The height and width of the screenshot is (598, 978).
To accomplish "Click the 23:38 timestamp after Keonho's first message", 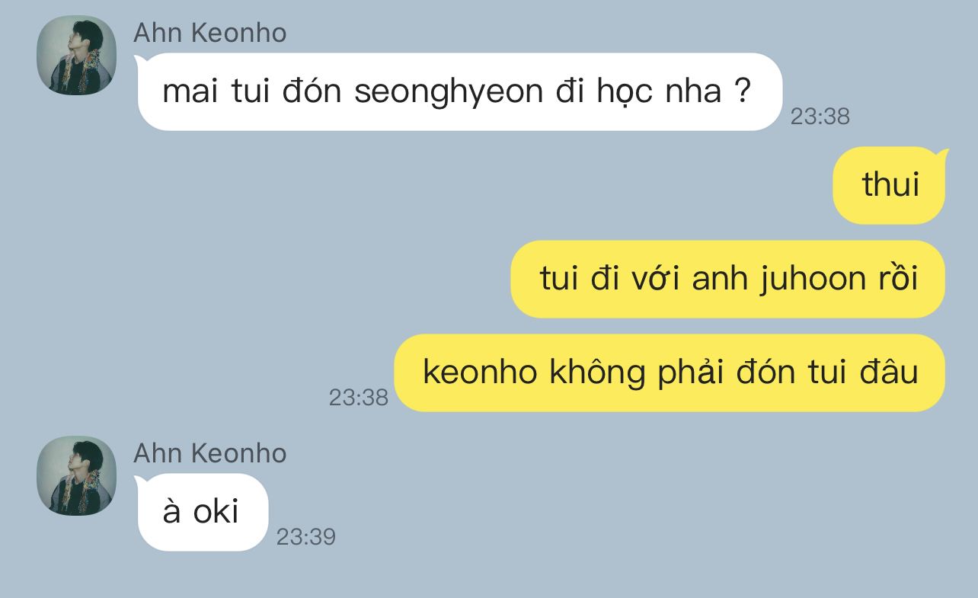I will point(820,116).
